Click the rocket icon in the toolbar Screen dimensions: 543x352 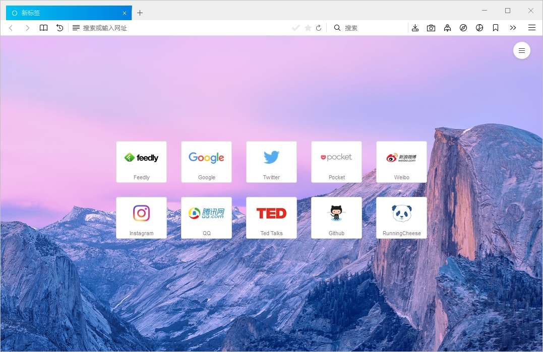pyautogui.click(x=447, y=28)
